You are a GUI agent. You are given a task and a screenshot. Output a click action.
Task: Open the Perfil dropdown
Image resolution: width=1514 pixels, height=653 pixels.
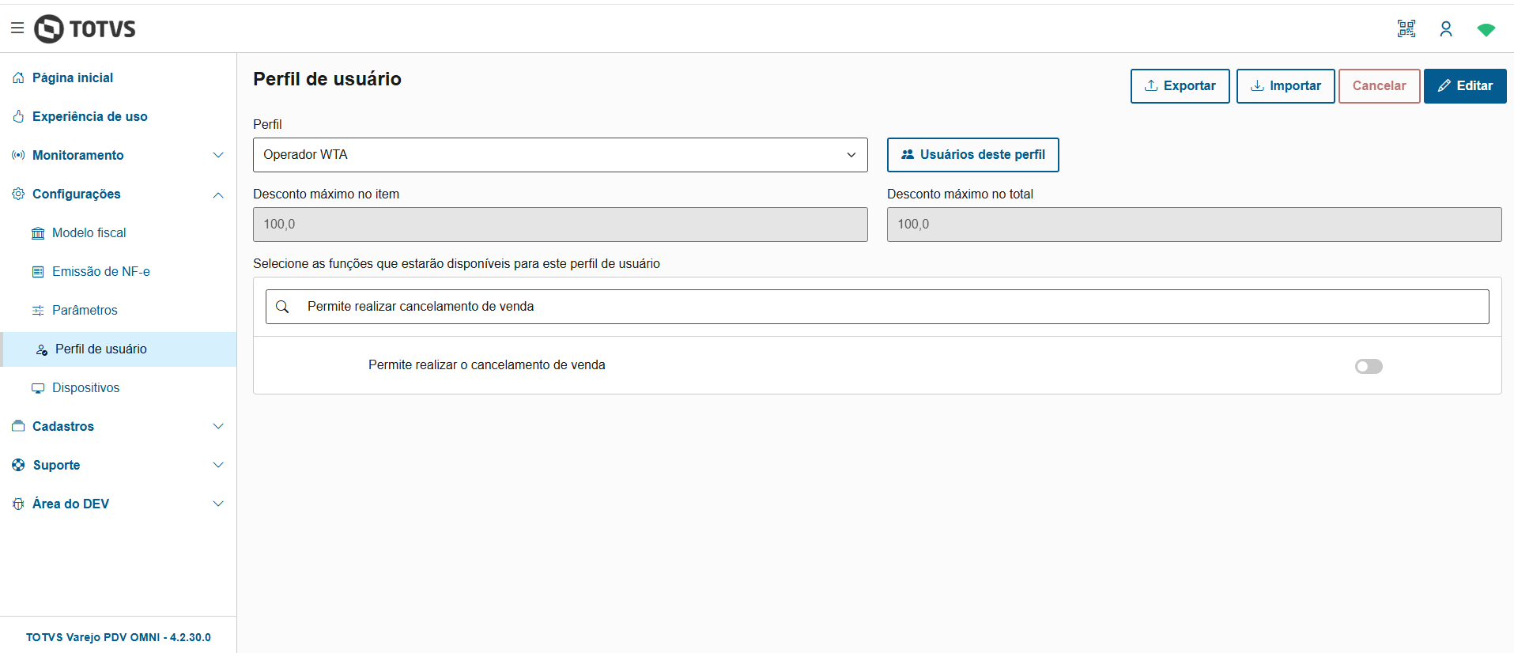(x=560, y=155)
